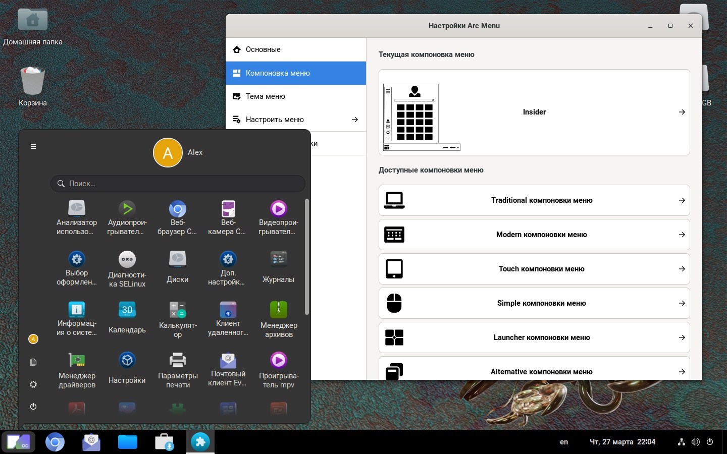This screenshot has width=727, height=454.
Task: Launch SELinux diagnostics (Диагностика SELinux)
Action: [x=127, y=268]
